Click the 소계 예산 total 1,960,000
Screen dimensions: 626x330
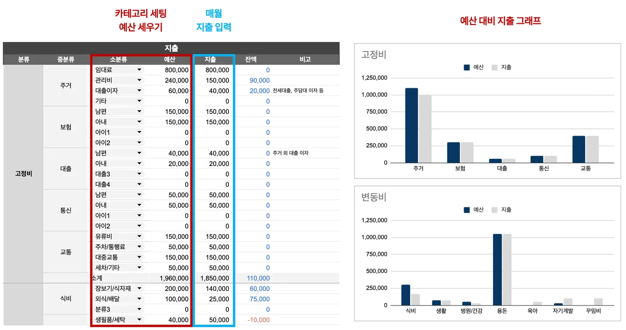(x=174, y=278)
